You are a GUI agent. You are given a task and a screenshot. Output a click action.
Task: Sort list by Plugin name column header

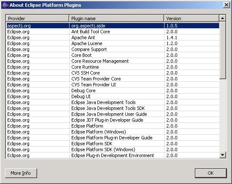pyautogui.click(x=116, y=18)
